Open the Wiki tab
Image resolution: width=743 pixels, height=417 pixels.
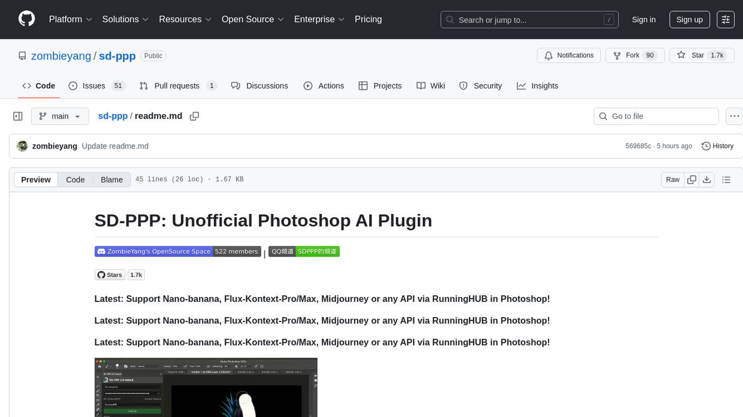[431, 86]
